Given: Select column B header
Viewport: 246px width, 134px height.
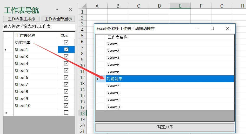Looking at the screenshot, I should pyautogui.click(x=118, y=6).
